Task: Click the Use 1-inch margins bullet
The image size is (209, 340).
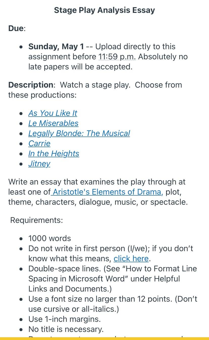Action: pyautogui.click(x=65, y=319)
